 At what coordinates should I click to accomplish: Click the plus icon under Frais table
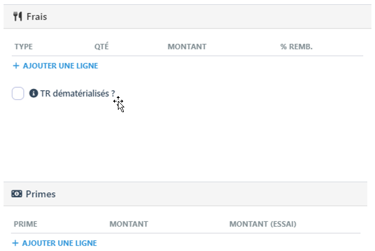coord(16,66)
